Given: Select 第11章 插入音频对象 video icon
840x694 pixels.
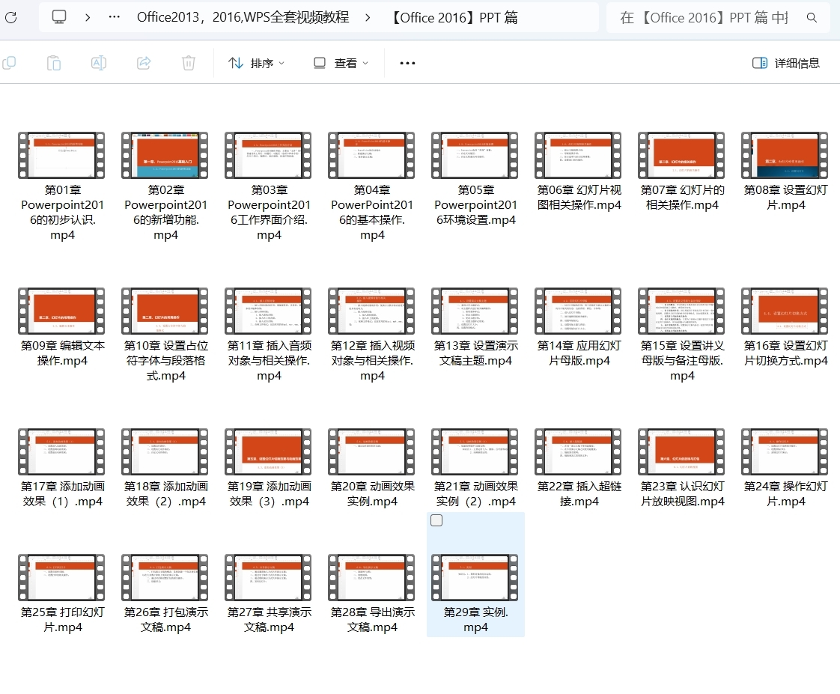Looking at the screenshot, I should click(268, 311).
